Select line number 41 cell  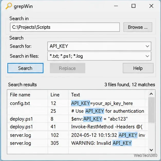(x=53, y=127)
